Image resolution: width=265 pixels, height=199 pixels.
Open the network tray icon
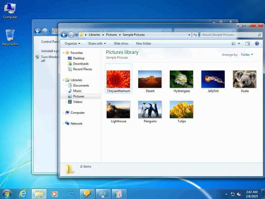click(233, 194)
